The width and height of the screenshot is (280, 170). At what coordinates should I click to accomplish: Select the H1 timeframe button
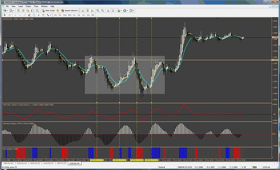coord(74,15)
